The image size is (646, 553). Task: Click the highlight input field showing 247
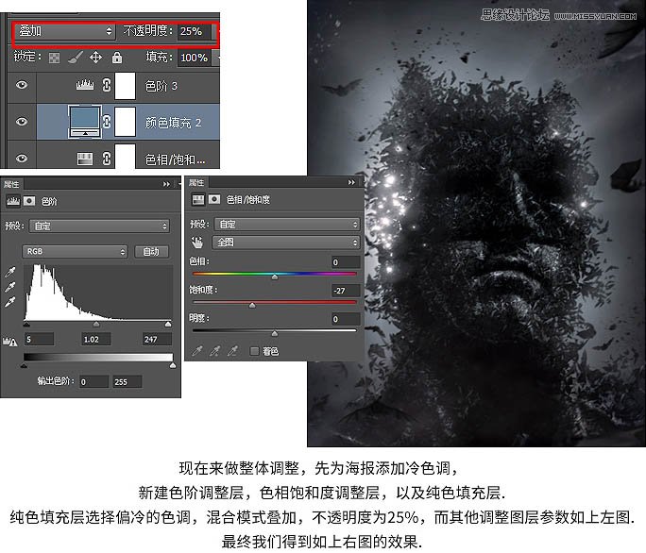157,340
